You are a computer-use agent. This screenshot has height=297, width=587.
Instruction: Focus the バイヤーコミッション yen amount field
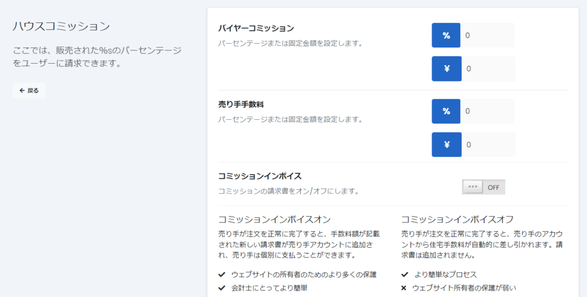(x=488, y=69)
